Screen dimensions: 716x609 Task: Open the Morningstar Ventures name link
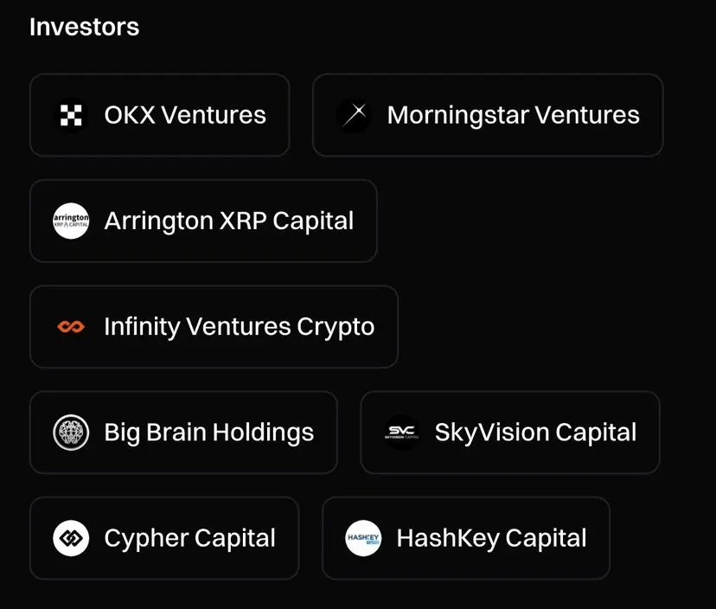[513, 115]
